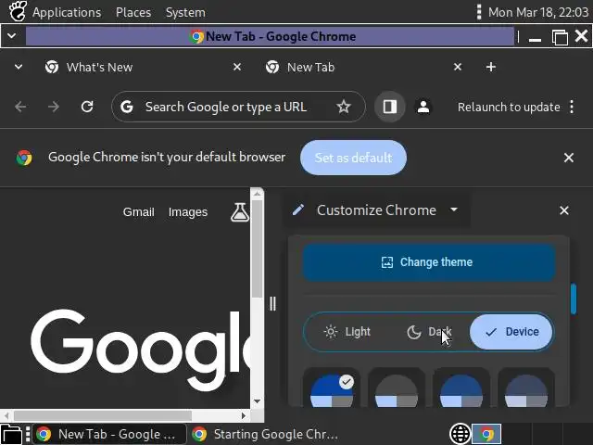Select the checked default blue color swatch

click(332, 389)
